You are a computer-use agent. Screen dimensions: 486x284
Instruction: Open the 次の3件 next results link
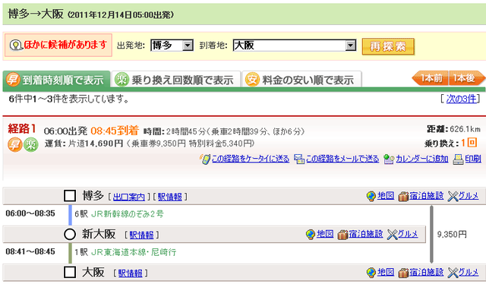pyautogui.click(x=461, y=99)
